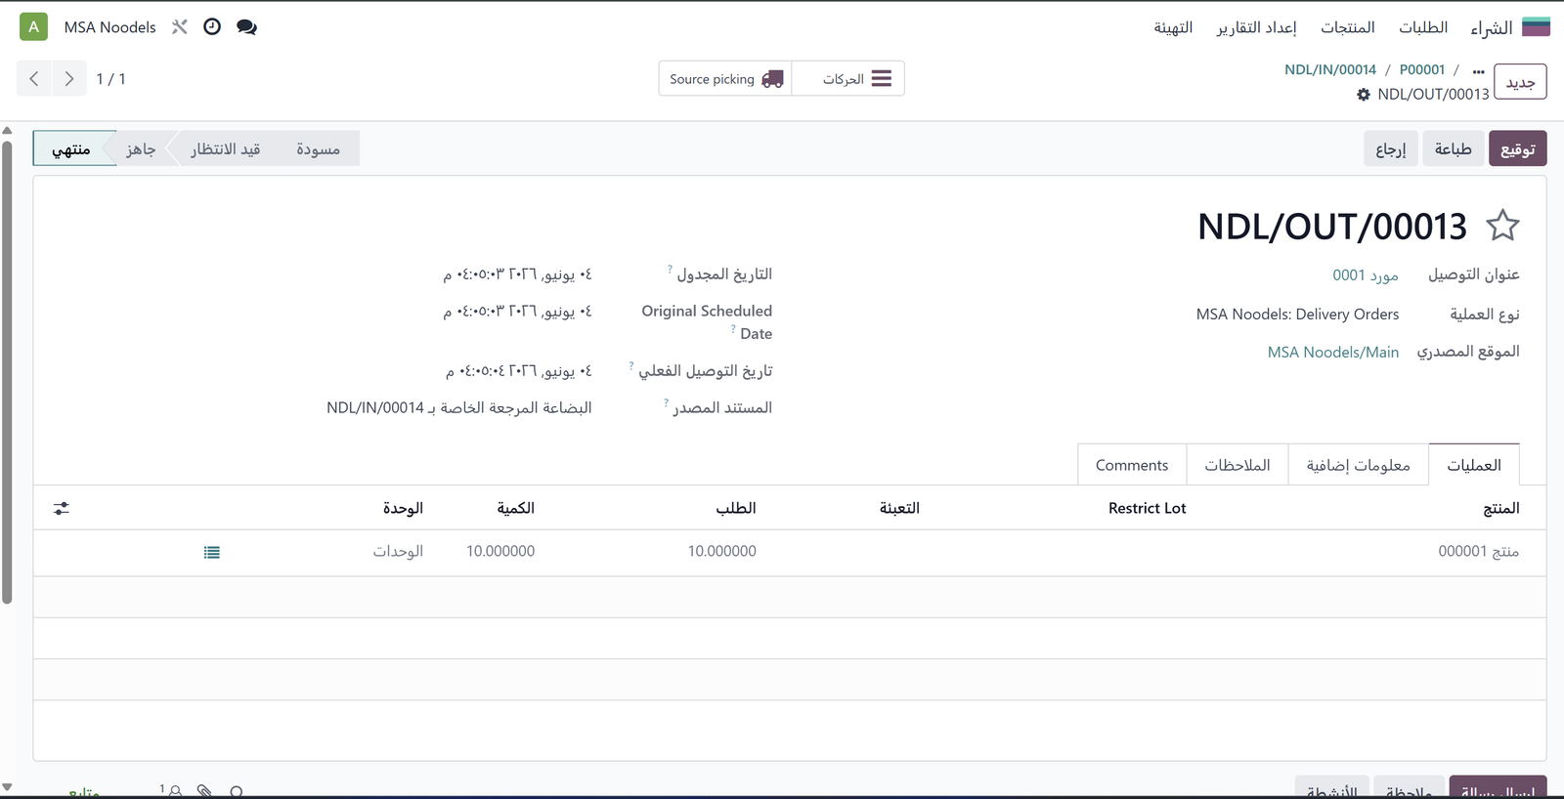Select the مسودة draft status
The width and height of the screenshot is (1564, 799).
318,148
